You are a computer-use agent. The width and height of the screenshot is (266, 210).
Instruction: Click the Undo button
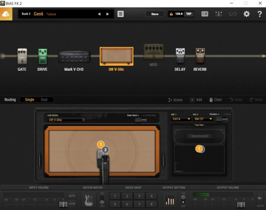[x=236, y=100]
